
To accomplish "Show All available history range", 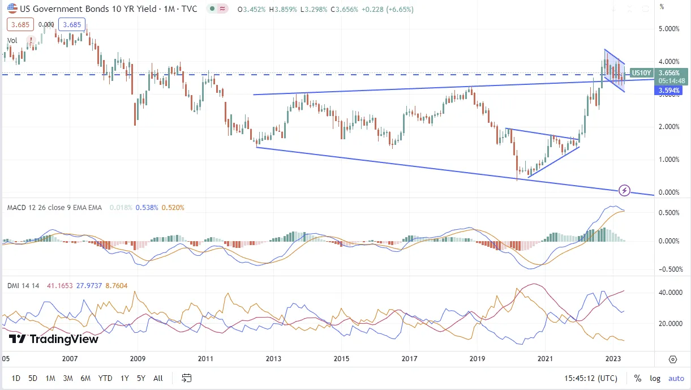I will pos(158,378).
